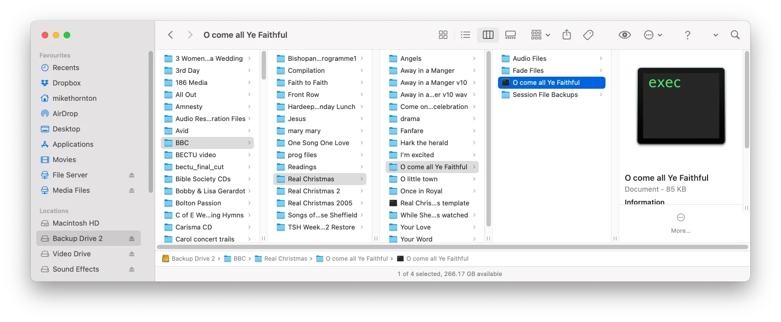Image resolution: width=781 pixels, height=322 pixels.
Task: Eject the Video Drive
Action: pyautogui.click(x=132, y=254)
